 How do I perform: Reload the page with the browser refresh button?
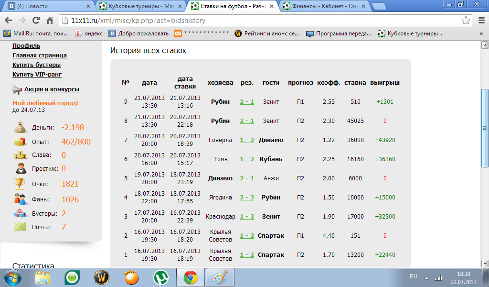36,21
